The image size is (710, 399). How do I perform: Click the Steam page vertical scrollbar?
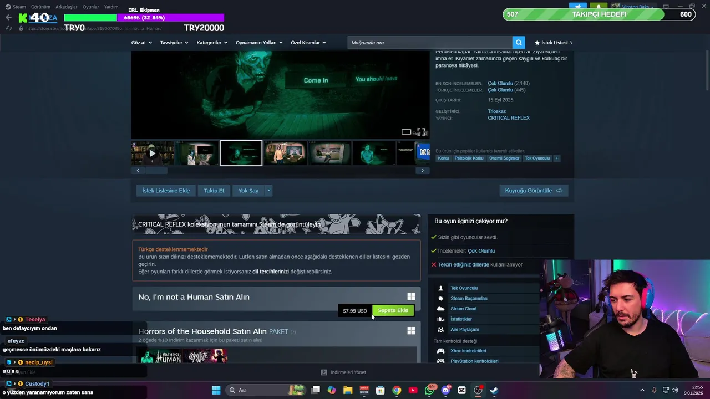tap(707, 71)
